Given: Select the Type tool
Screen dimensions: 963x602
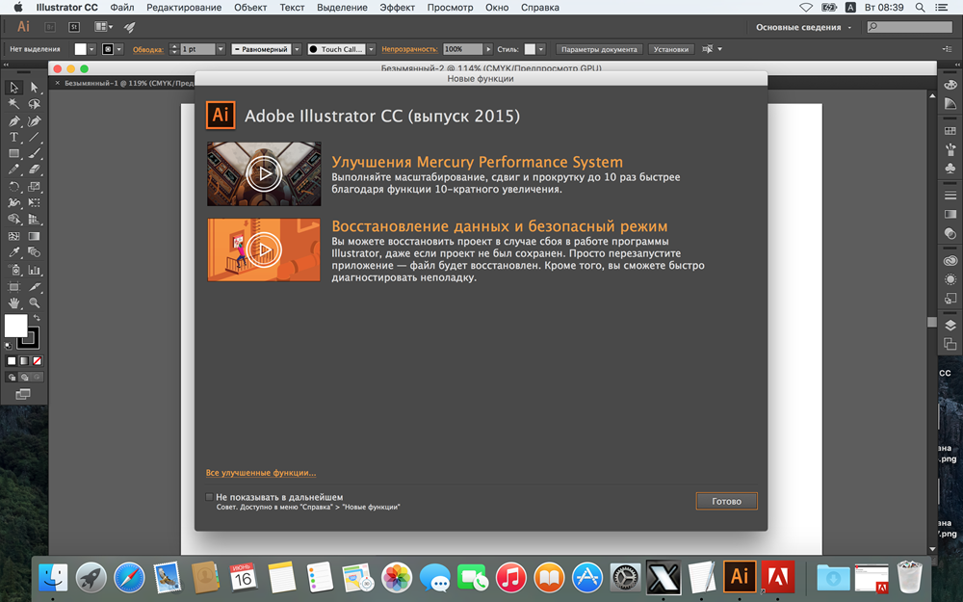Looking at the screenshot, I should (x=14, y=138).
